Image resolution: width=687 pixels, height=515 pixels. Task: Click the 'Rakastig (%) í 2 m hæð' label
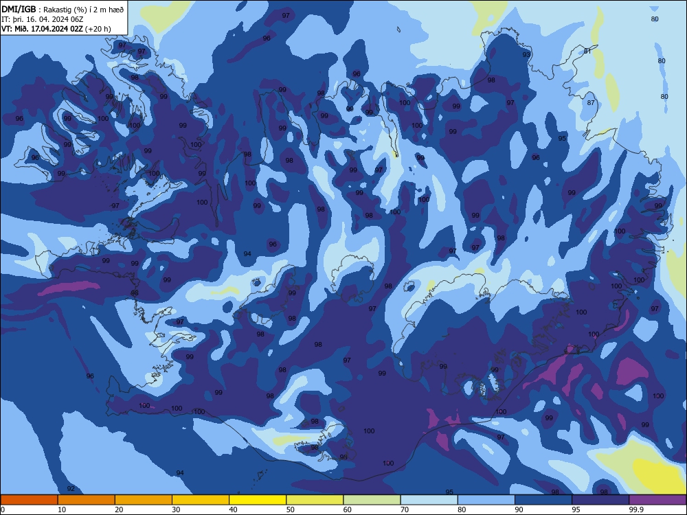coord(84,10)
